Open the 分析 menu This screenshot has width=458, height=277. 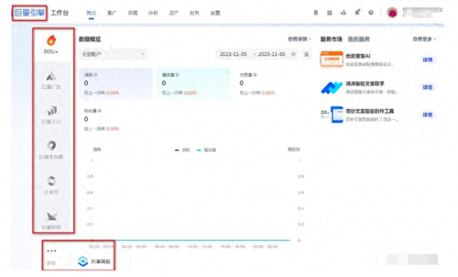pyautogui.click(x=153, y=13)
